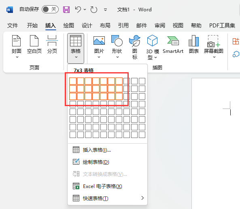The image size is (240, 209).
Task: Click the Redo icon
Action: (x=93, y=10)
